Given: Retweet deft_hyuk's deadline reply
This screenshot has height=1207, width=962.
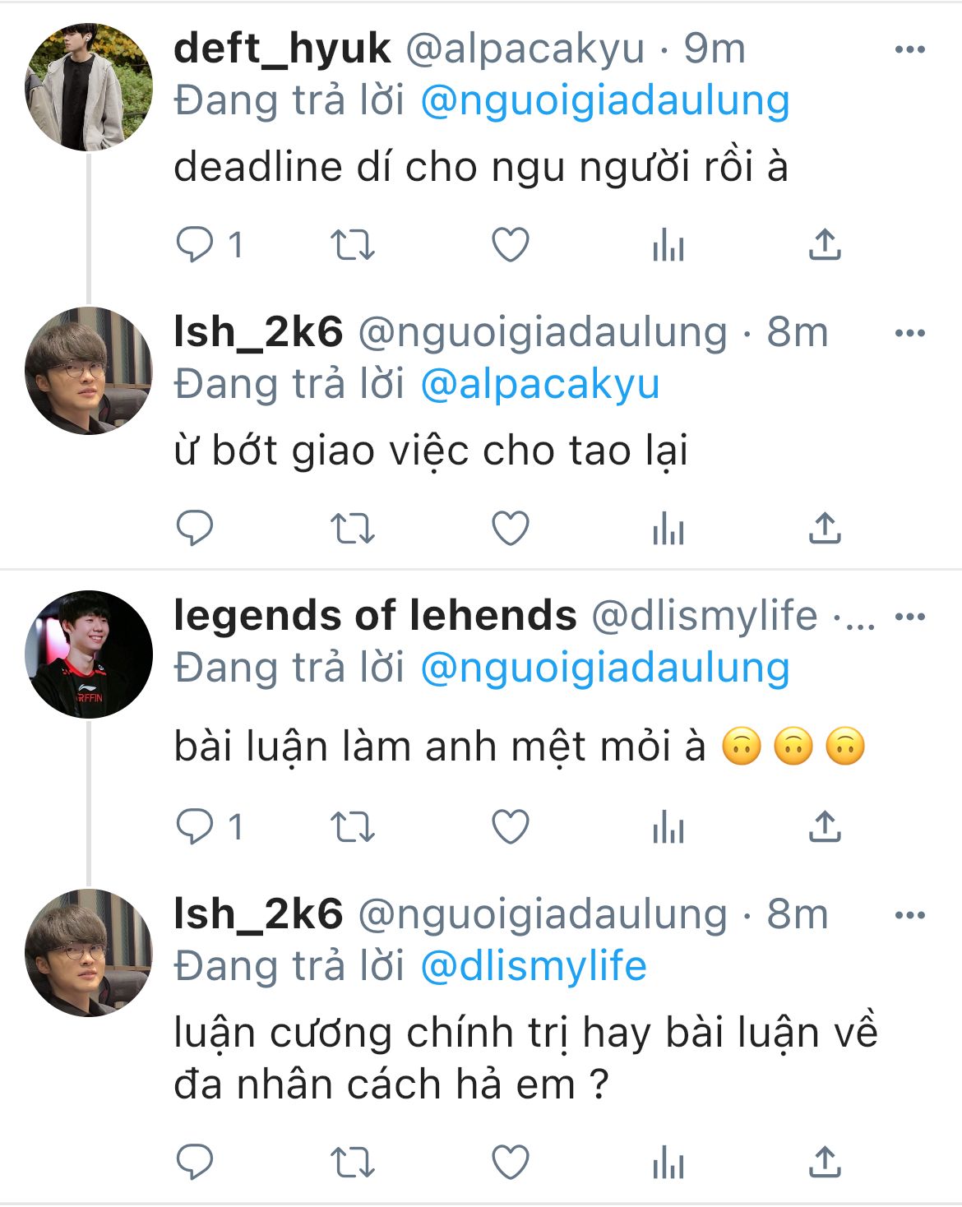Looking at the screenshot, I should (x=352, y=245).
